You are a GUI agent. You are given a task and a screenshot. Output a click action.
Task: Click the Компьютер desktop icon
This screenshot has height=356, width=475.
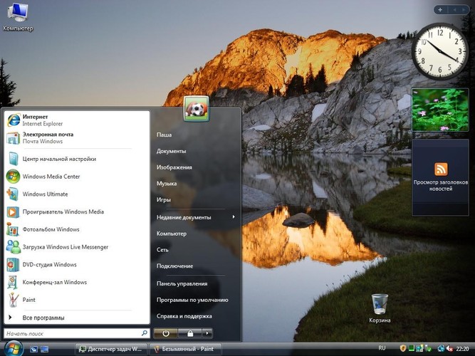tap(18, 17)
